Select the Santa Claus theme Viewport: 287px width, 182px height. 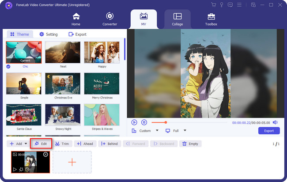tap(24, 115)
